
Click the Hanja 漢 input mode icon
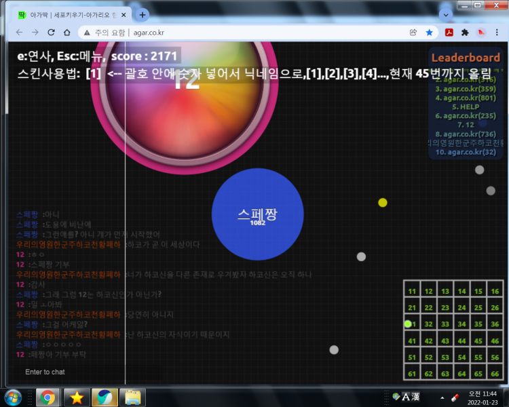[x=415, y=397]
